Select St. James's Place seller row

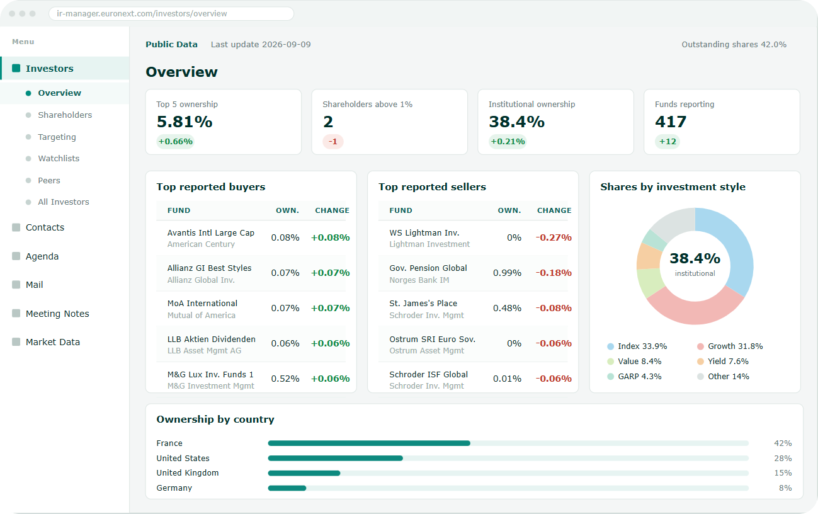[473, 309]
